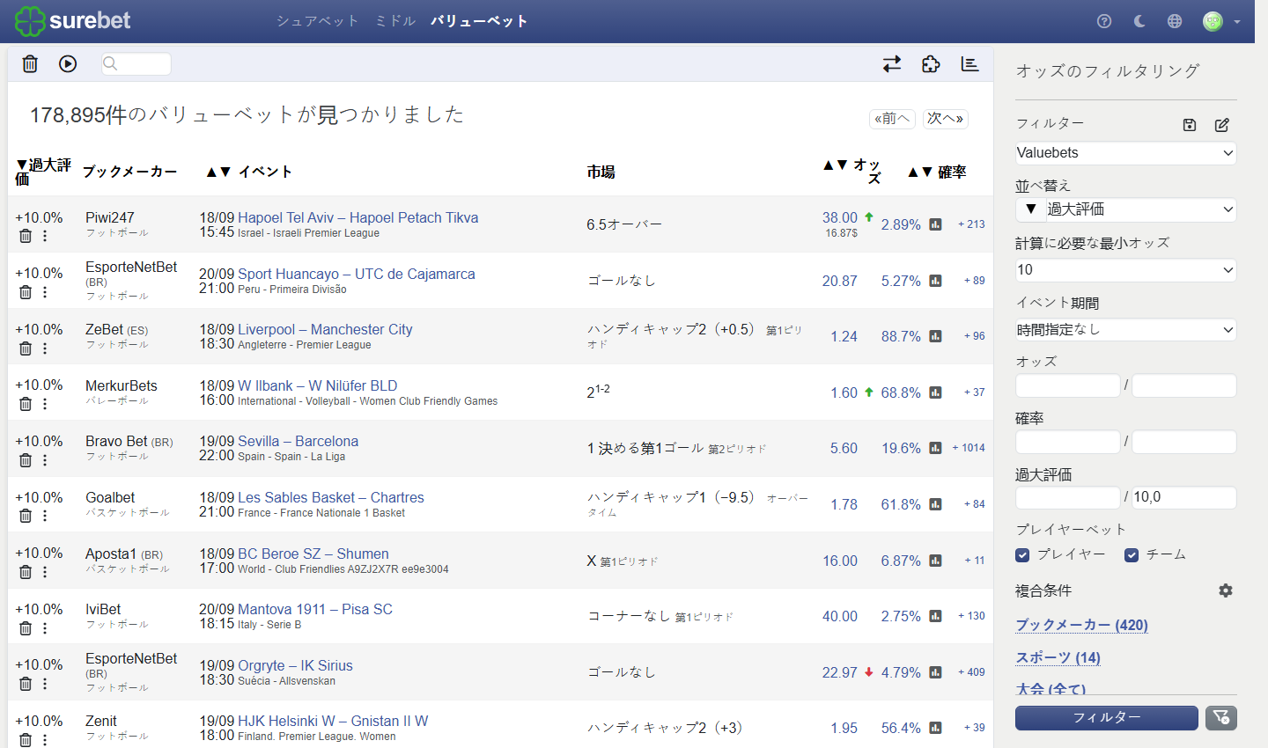Delete the Goalbet row with its trash icon
Image resolution: width=1268 pixels, height=748 pixels.
coord(26,516)
